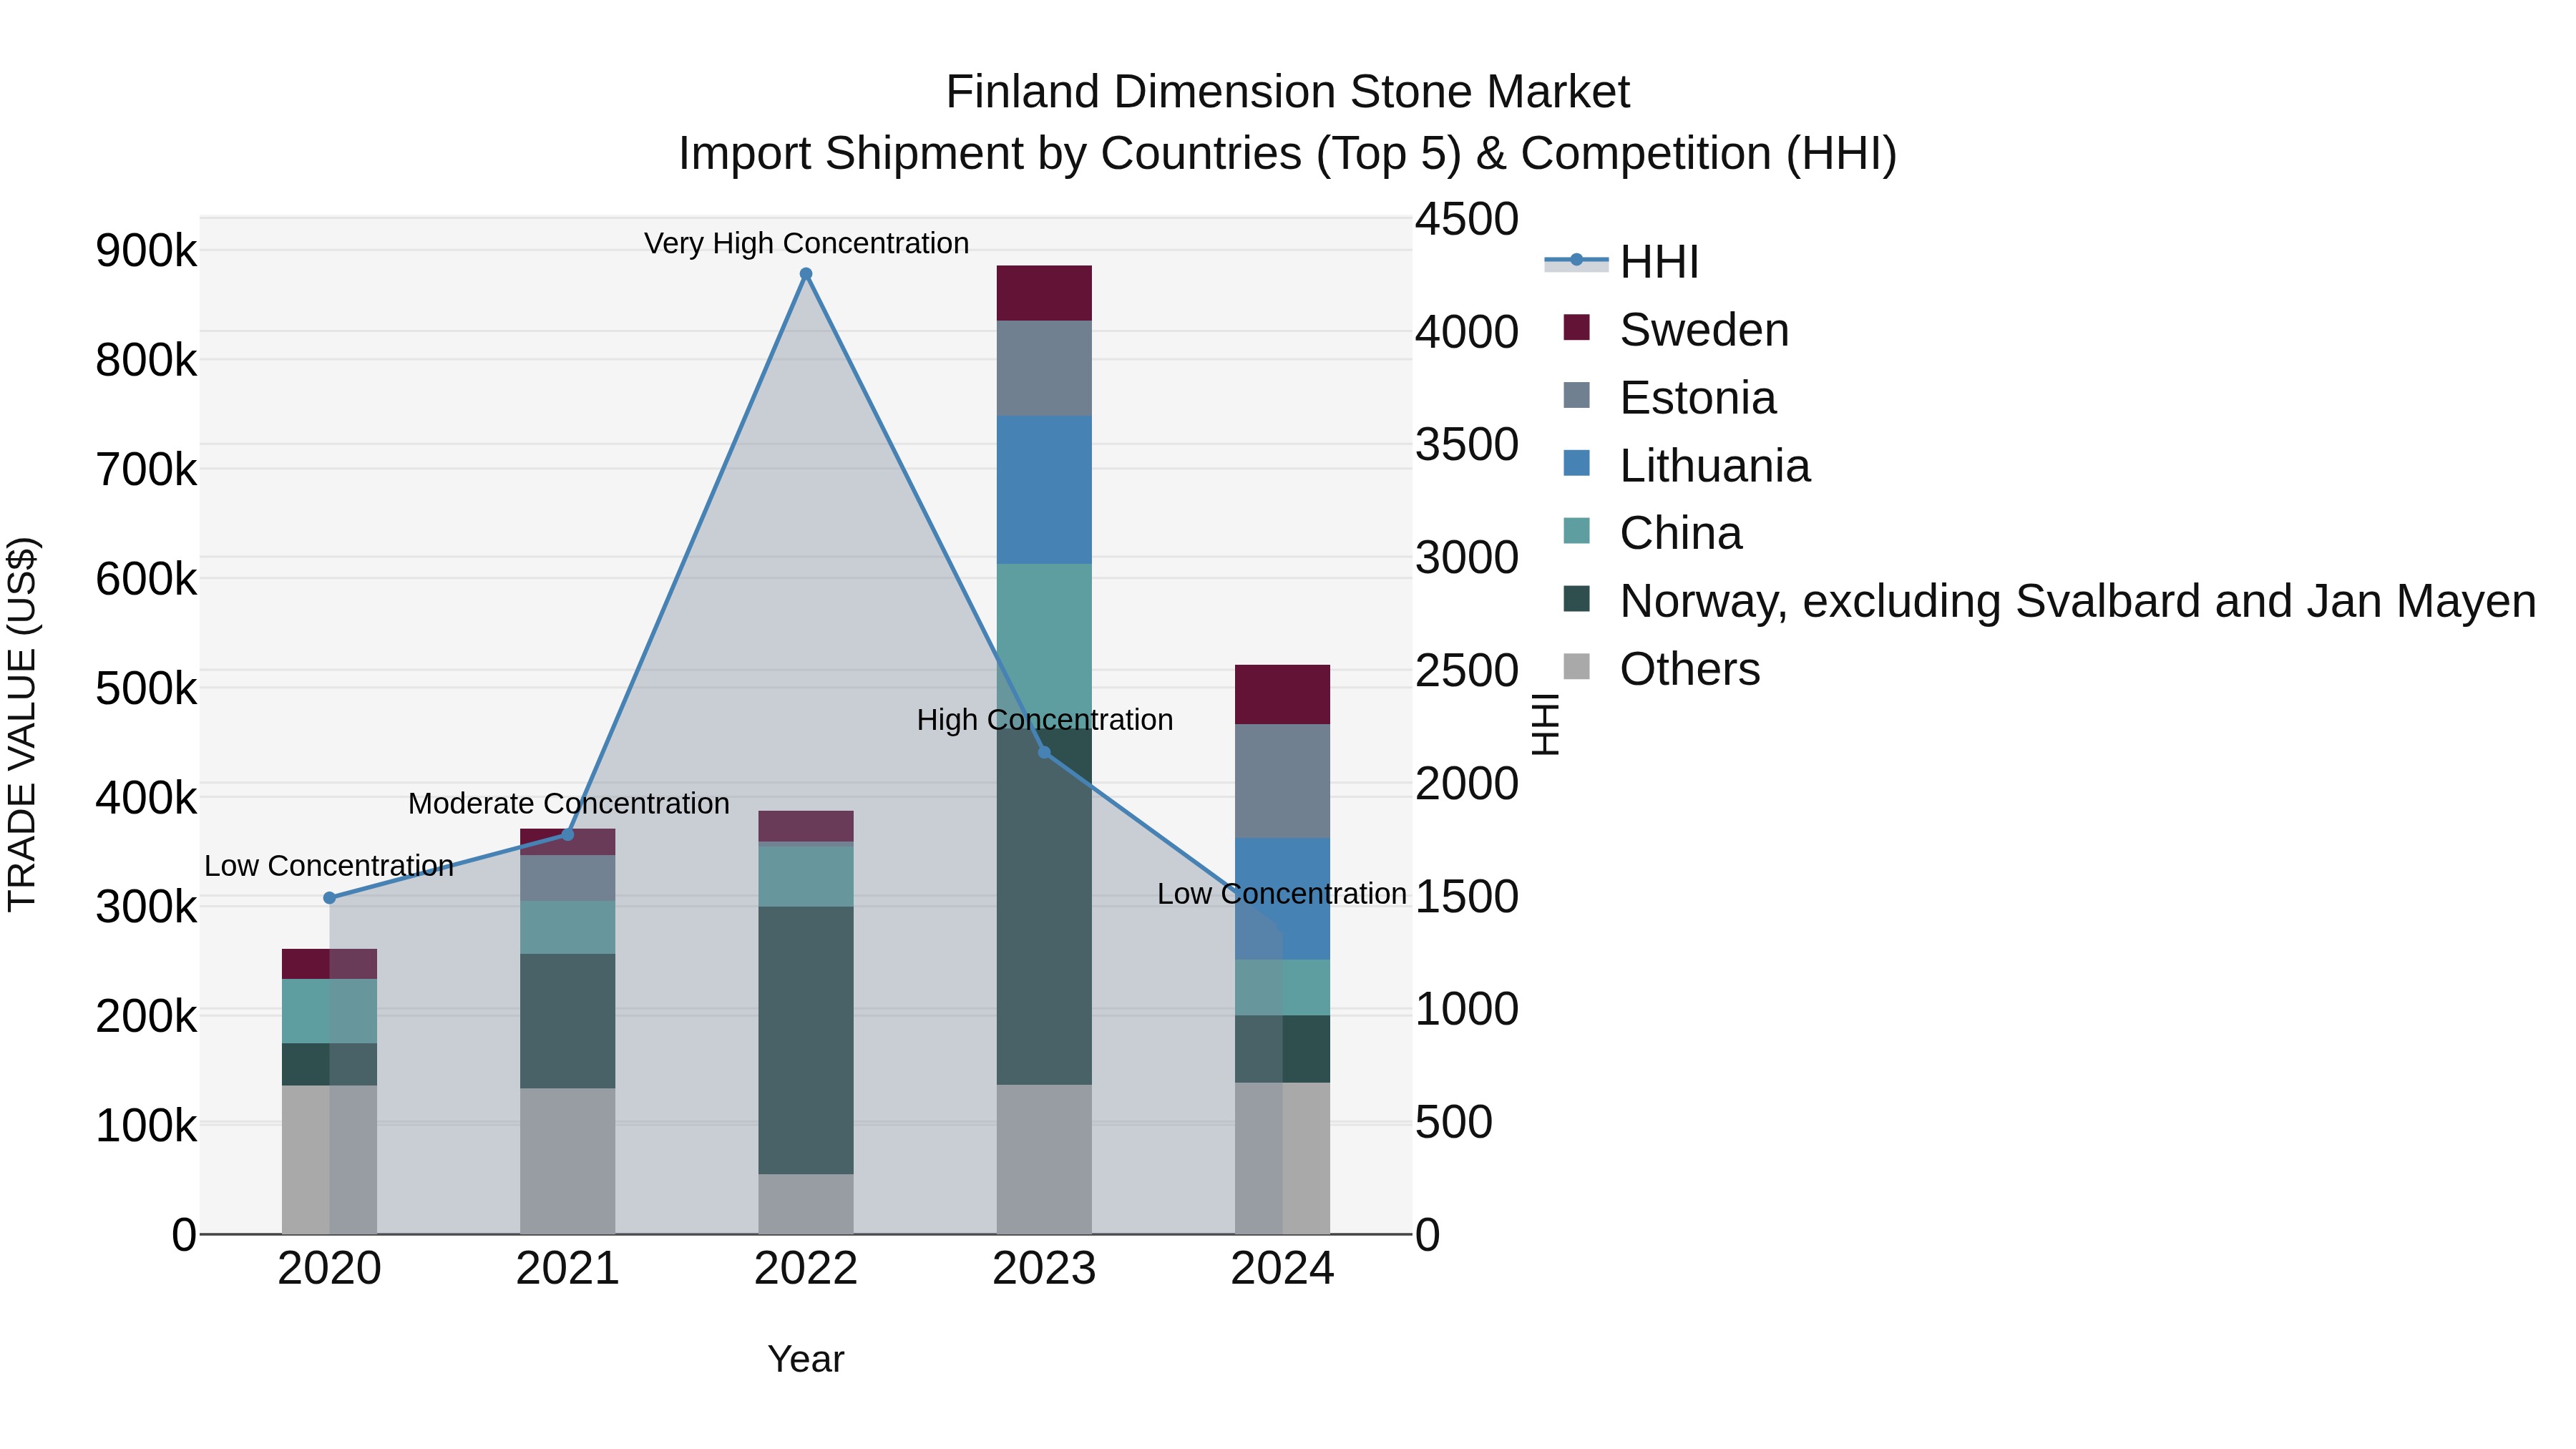Click the Moderate Concentration annotation

568,803
